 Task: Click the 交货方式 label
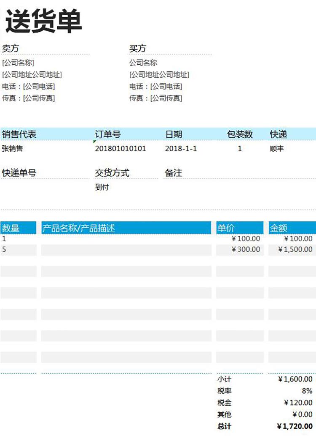pos(112,172)
